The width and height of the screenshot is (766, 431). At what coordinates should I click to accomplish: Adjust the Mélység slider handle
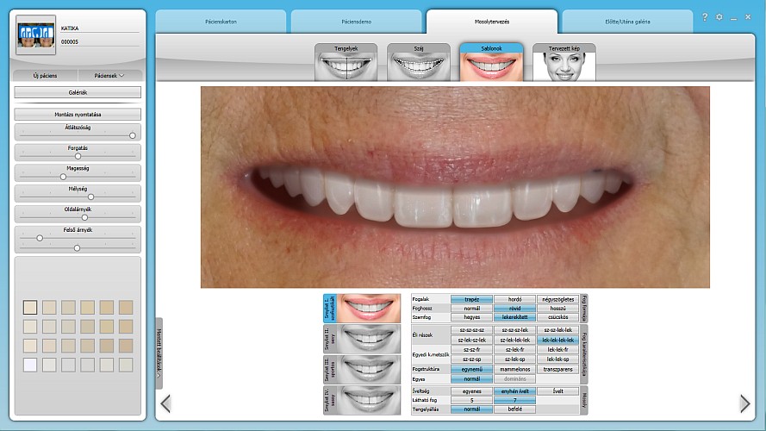click(90, 197)
